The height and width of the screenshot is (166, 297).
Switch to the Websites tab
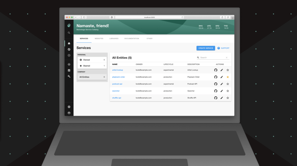pyautogui.click(x=99, y=38)
